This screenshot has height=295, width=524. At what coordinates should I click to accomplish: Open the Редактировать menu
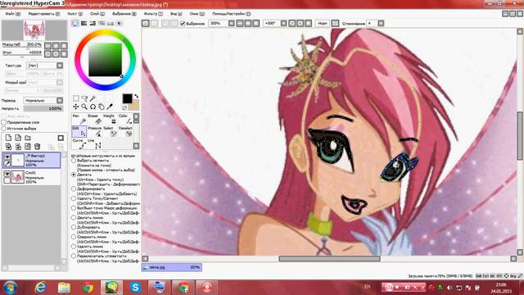coord(43,14)
